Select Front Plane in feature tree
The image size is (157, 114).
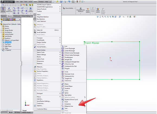8,42
